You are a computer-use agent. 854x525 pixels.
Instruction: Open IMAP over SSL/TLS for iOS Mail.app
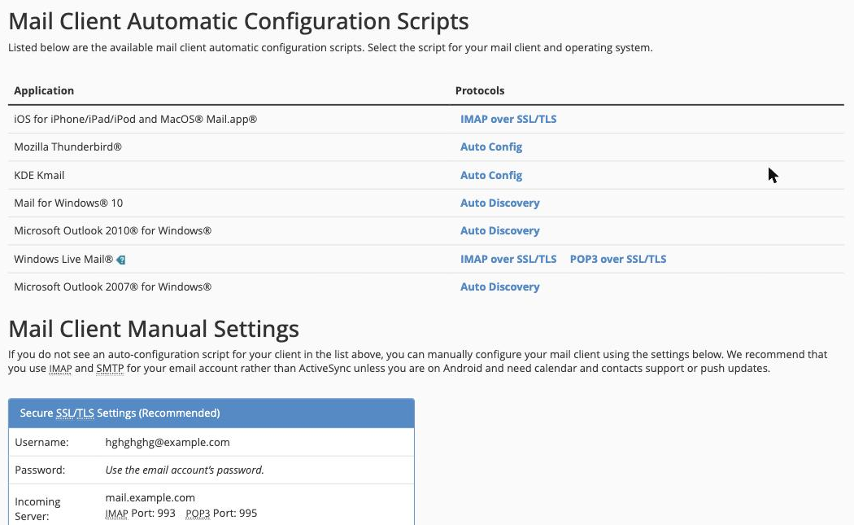(508, 119)
